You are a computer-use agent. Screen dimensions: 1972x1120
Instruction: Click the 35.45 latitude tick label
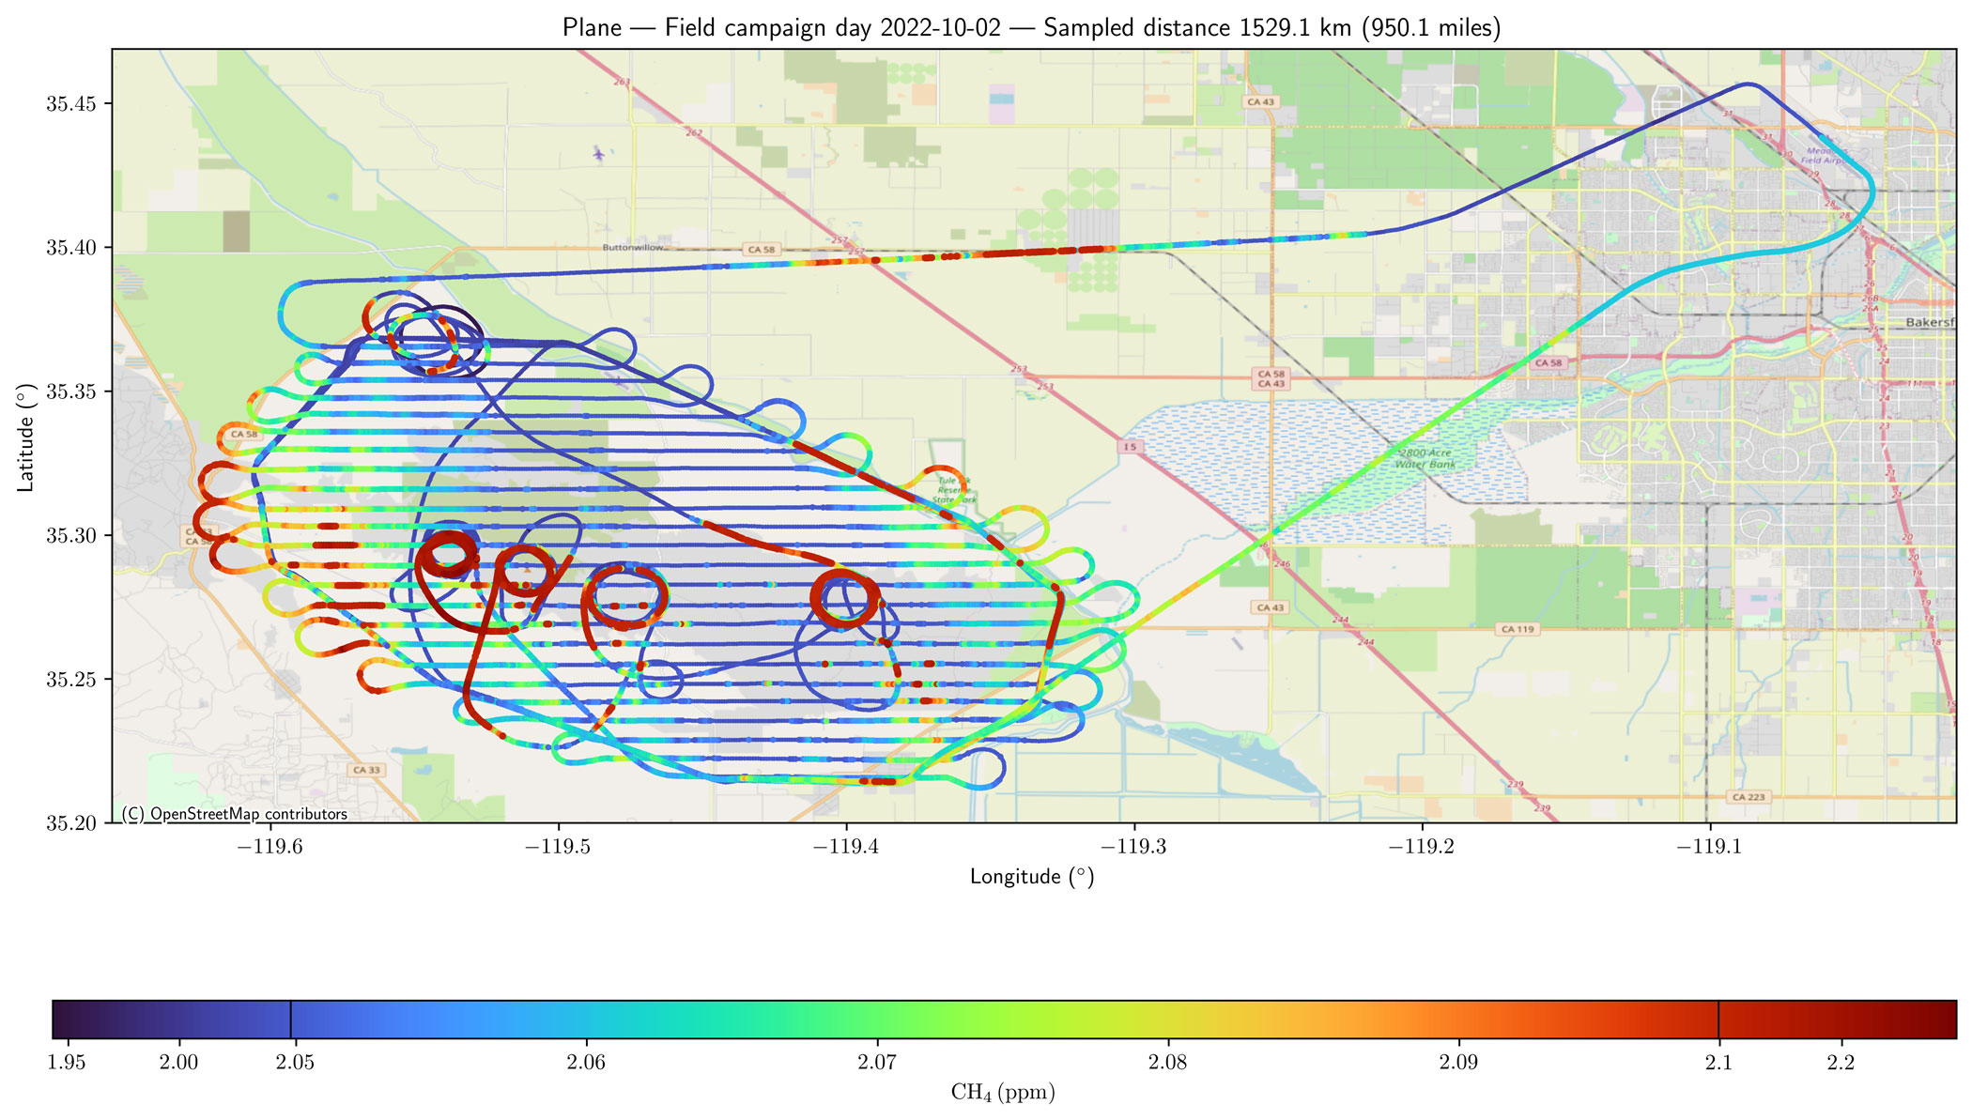point(71,103)
